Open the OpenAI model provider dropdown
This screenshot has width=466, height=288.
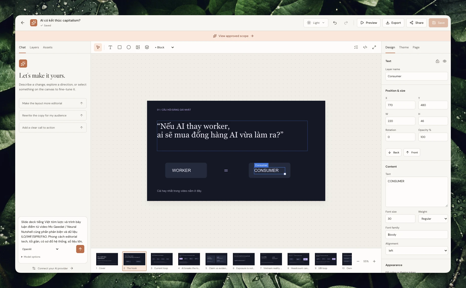point(40,249)
